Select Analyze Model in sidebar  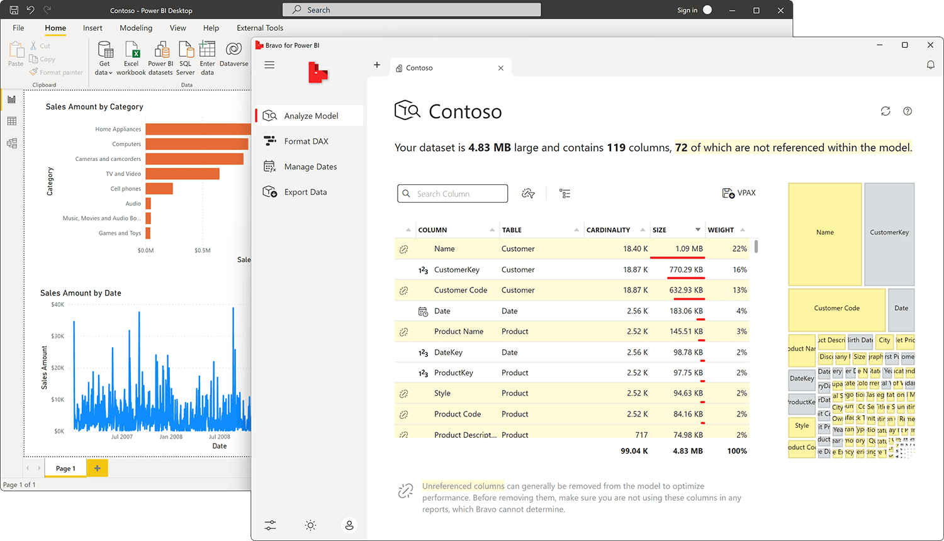(309, 116)
